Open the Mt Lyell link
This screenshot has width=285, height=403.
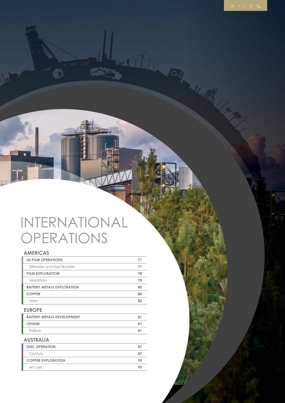pos(36,367)
